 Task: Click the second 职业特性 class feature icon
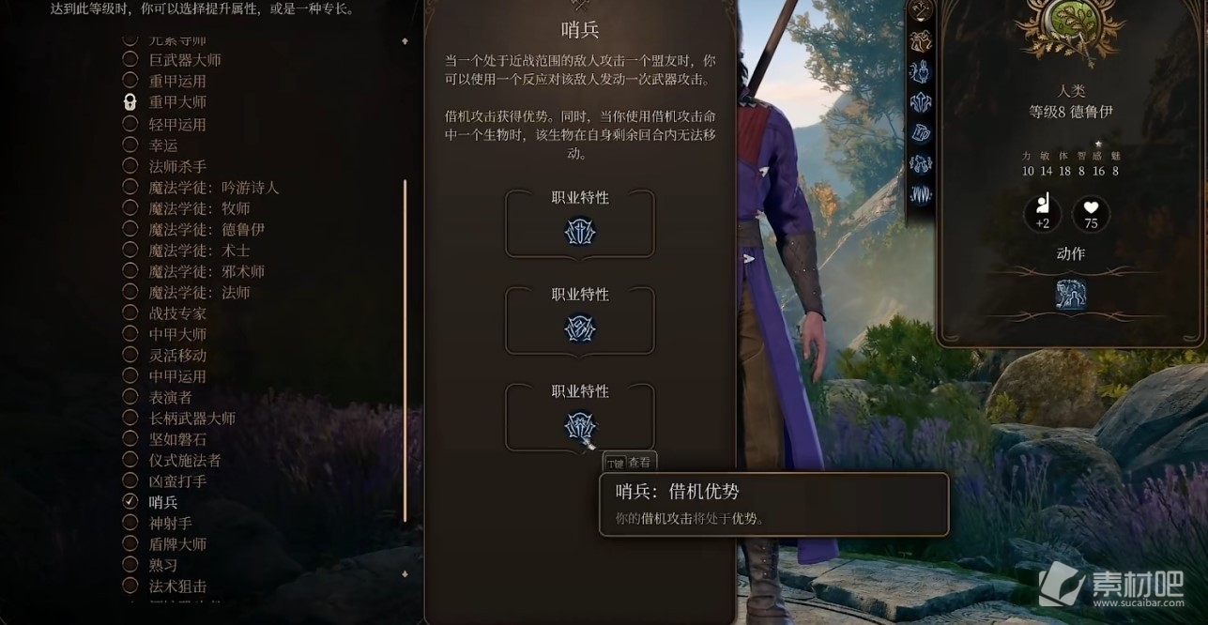pos(580,328)
